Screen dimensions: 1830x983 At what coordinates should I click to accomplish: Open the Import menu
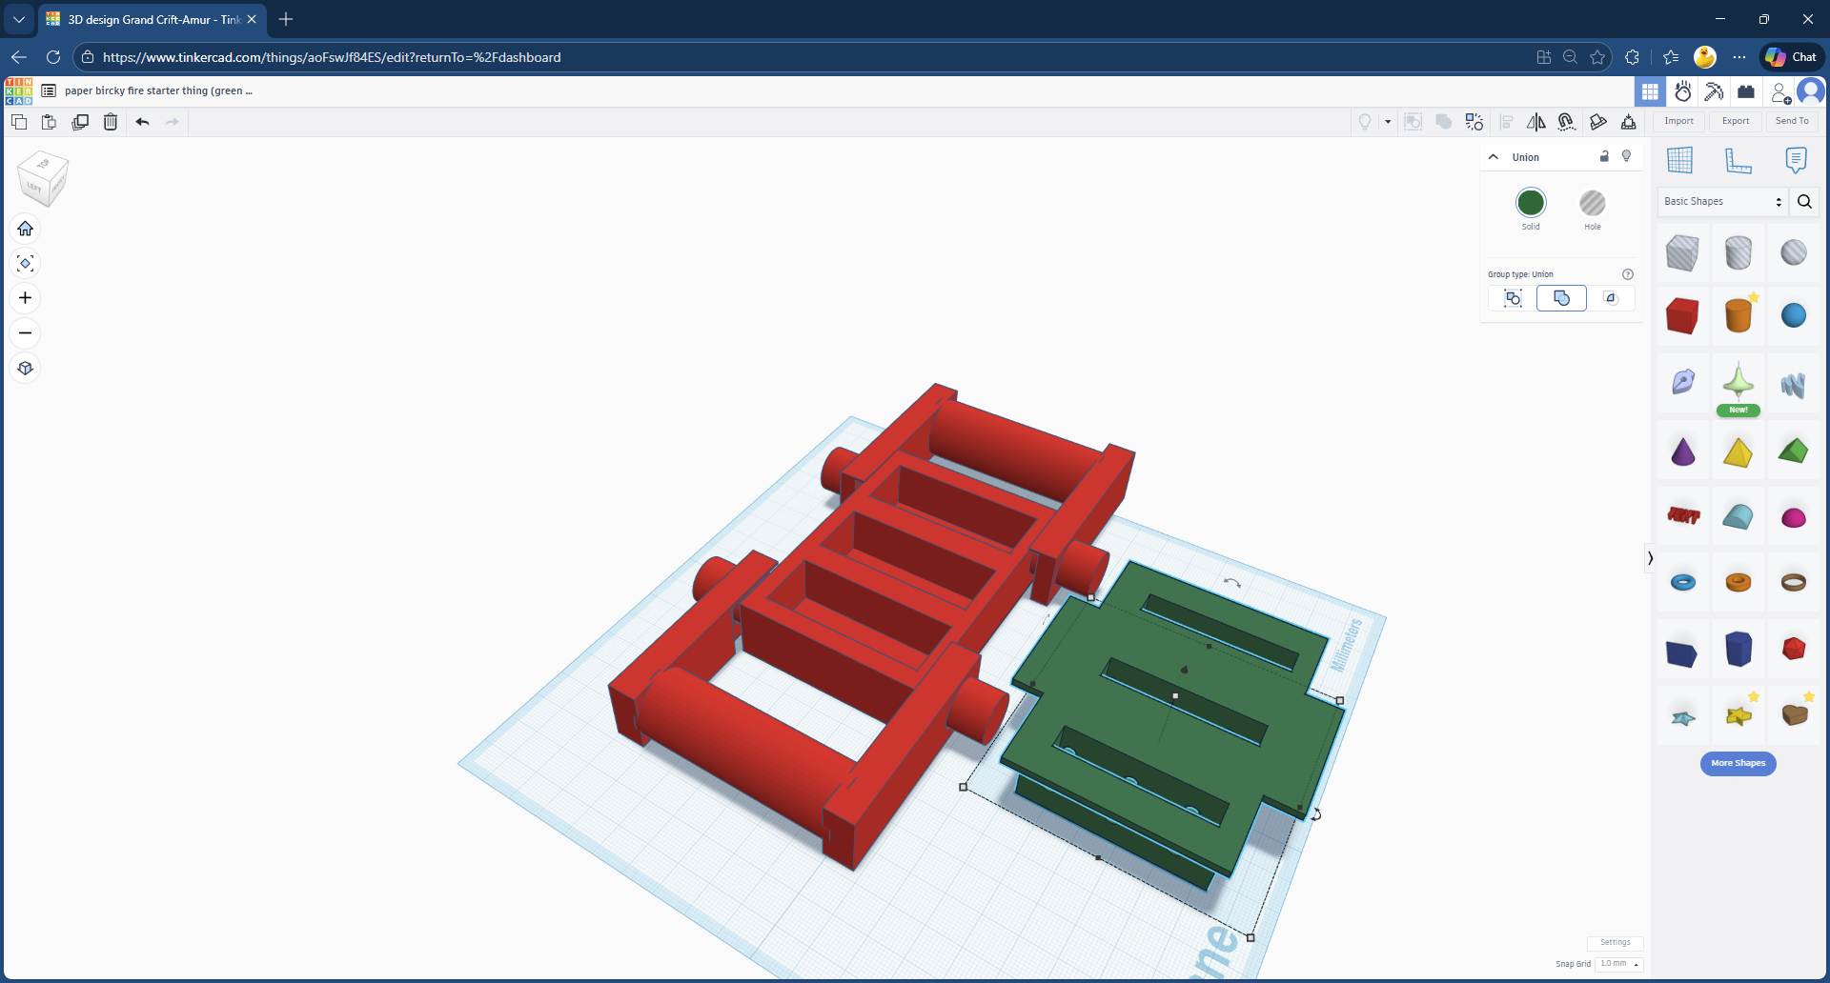coord(1679,121)
